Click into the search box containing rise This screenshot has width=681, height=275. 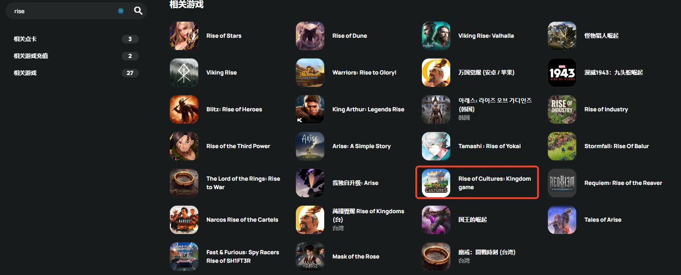tap(64, 11)
